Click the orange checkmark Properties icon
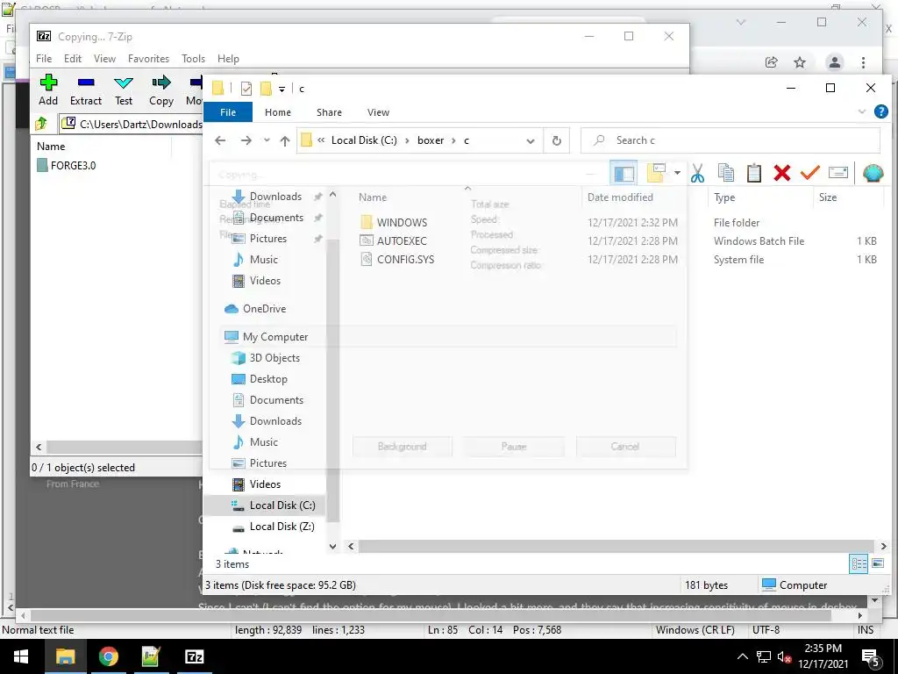The height and width of the screenshot is (674, 898). [x=809, y=173]
